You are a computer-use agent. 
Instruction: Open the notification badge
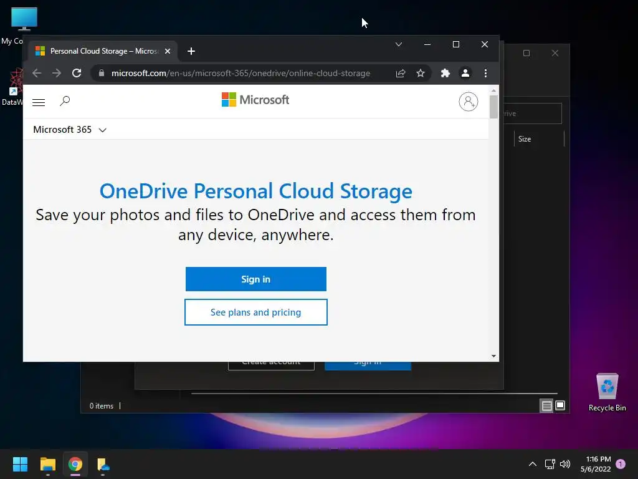(x=621, y=464)
